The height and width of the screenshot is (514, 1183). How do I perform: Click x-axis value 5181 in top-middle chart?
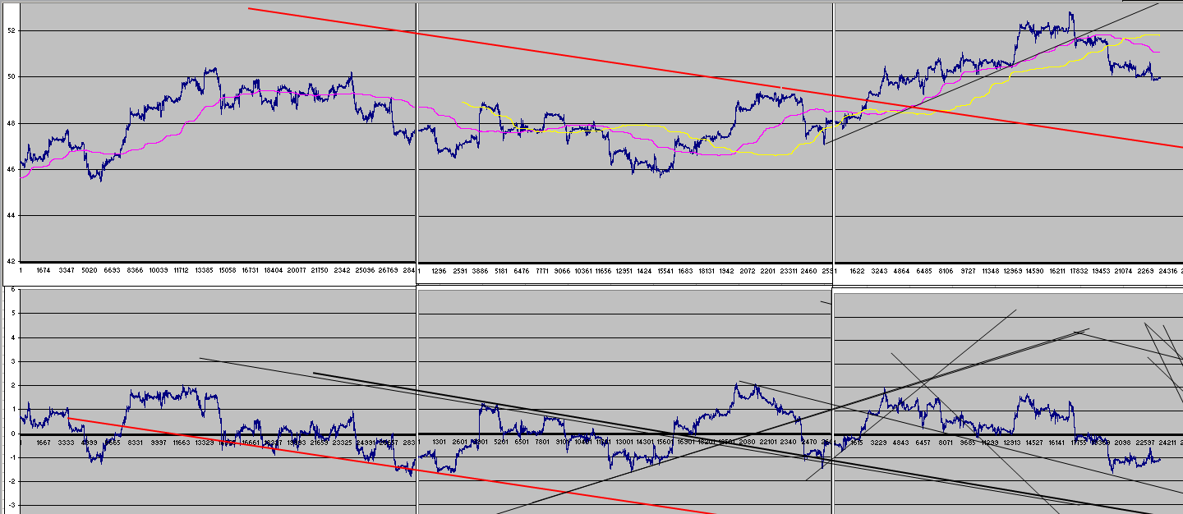point(500,270)
